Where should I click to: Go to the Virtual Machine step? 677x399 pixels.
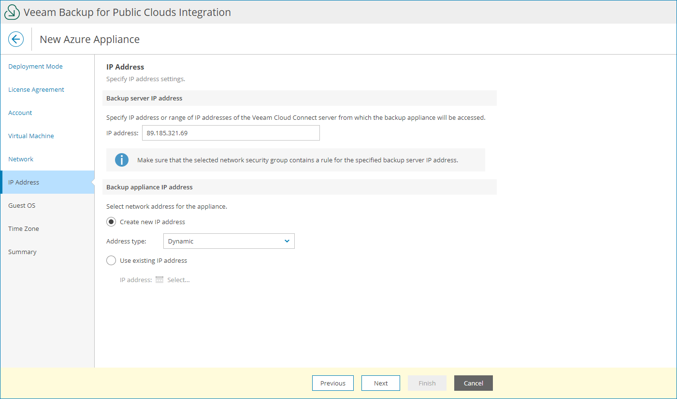[31, 136]
